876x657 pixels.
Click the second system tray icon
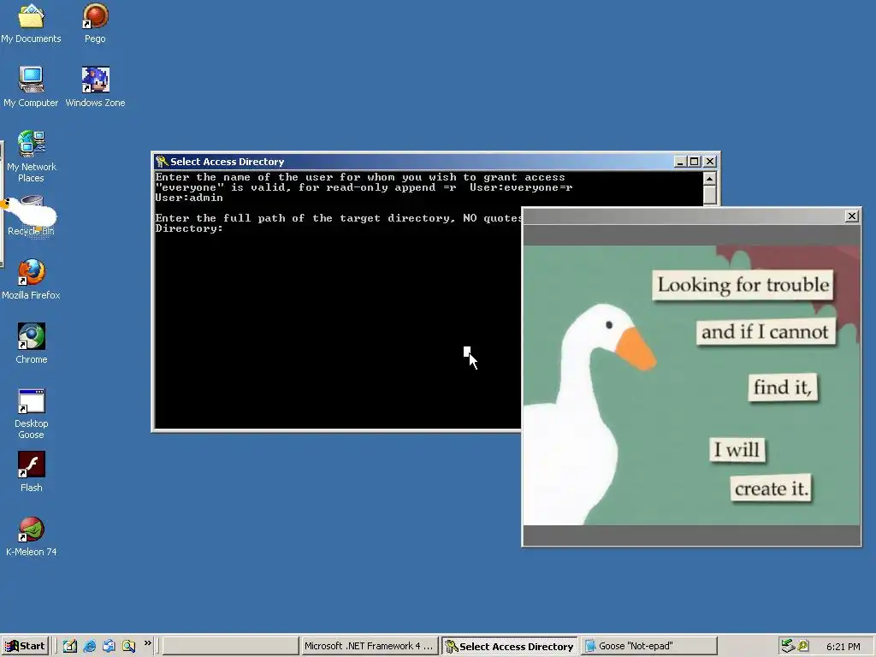(x=802, y=646)
